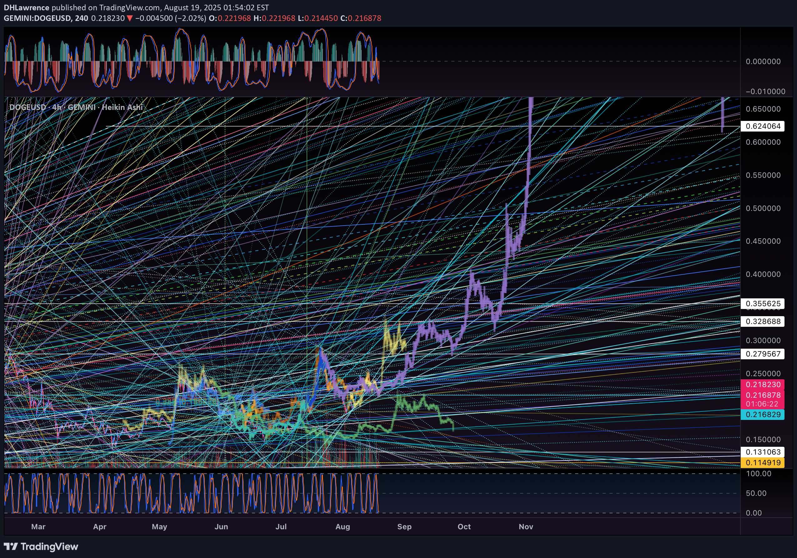Select the −0.004500 (−2.02%) change value
The image size is (797, 558).
(x=170, y=18)
